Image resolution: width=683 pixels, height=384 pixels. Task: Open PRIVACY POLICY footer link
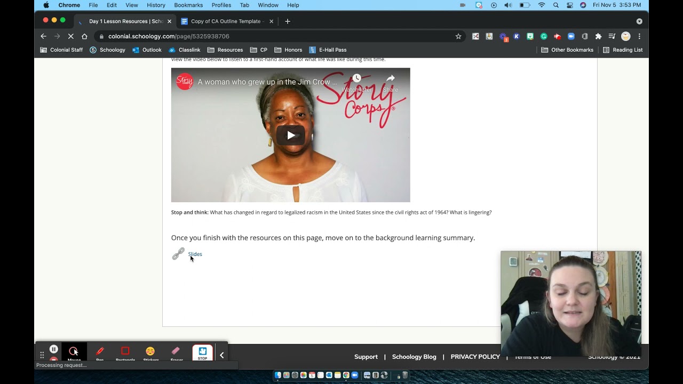click(x=475, y=357)
